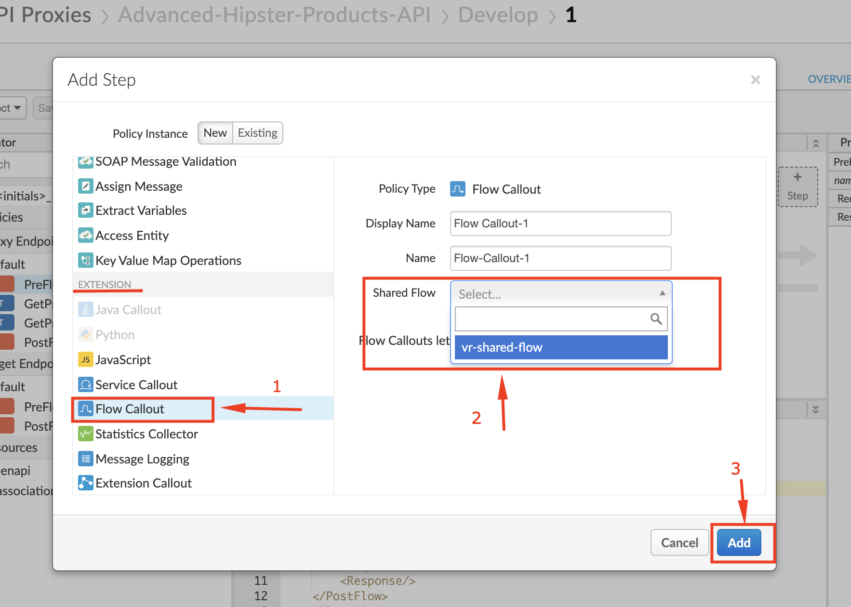
Task: Select JavaScript policy
Action: (x=123, y=360)
